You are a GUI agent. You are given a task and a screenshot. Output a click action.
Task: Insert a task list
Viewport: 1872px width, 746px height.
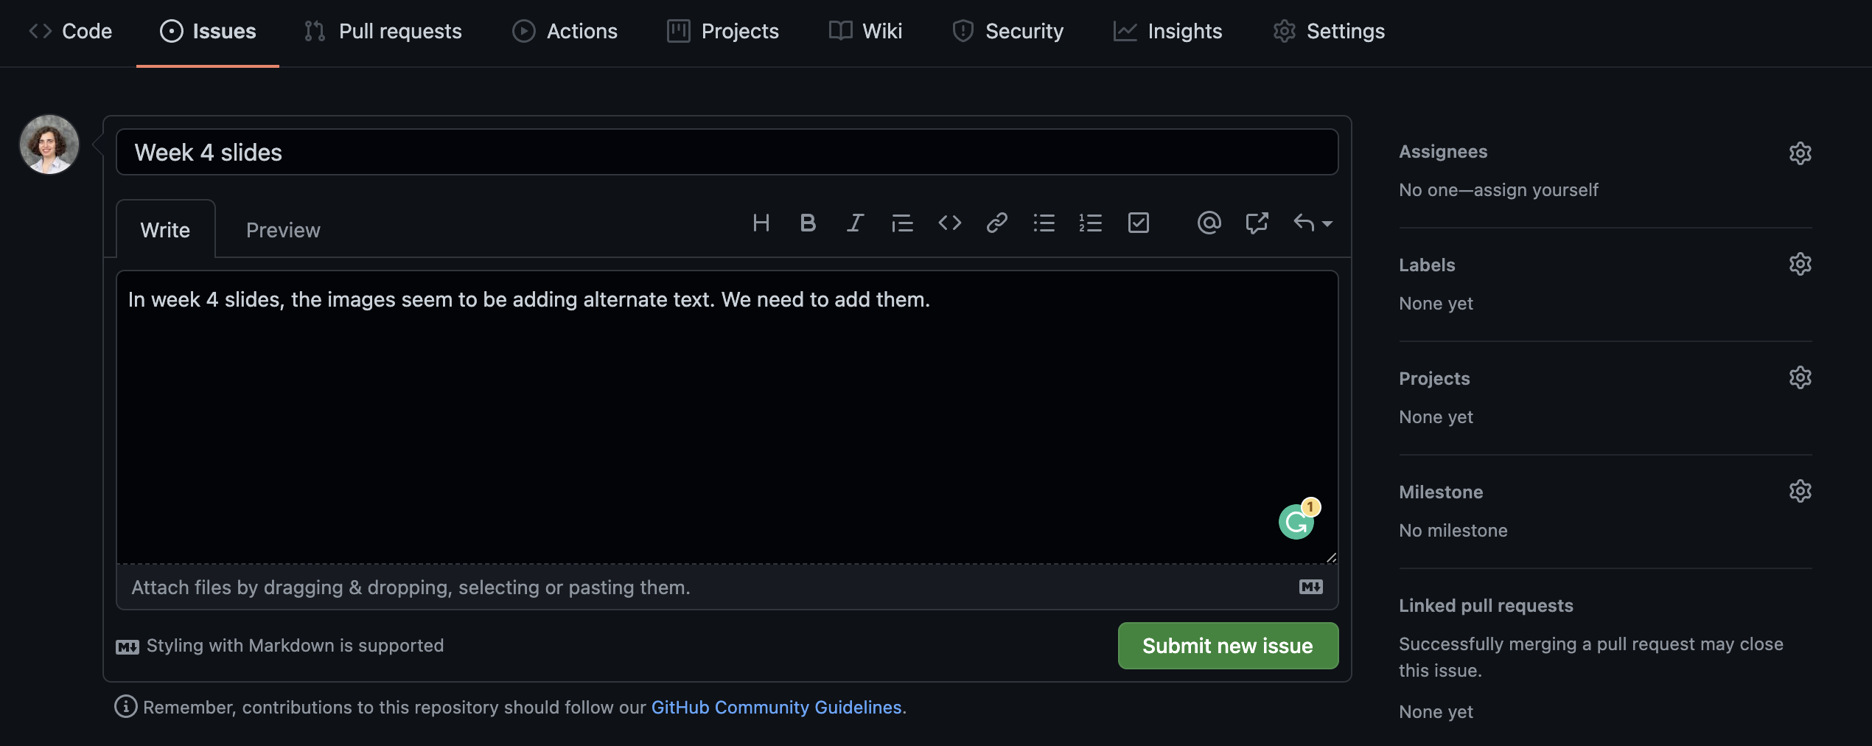(1138, 223)
